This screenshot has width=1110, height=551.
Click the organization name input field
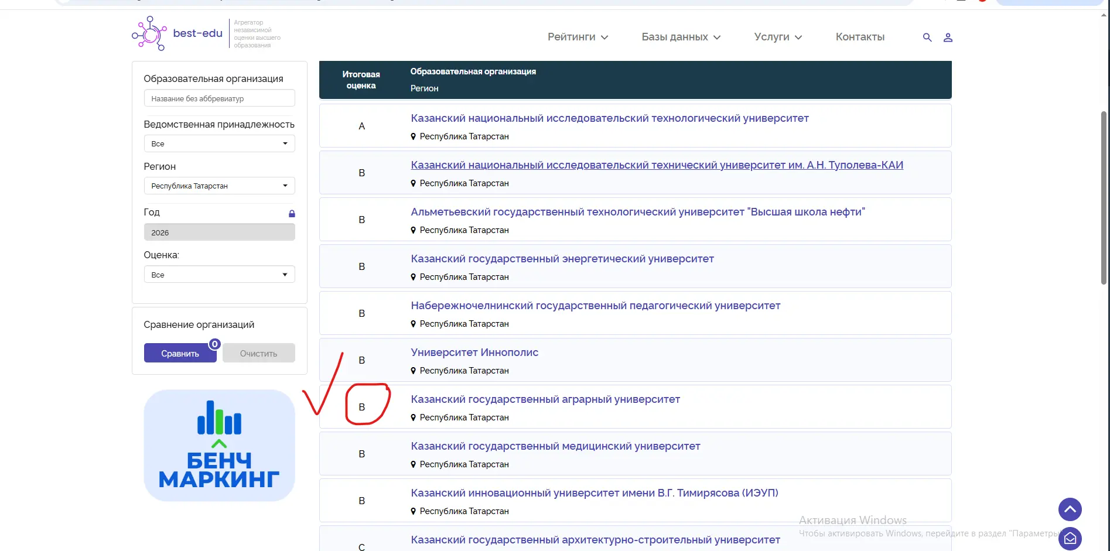219,98
